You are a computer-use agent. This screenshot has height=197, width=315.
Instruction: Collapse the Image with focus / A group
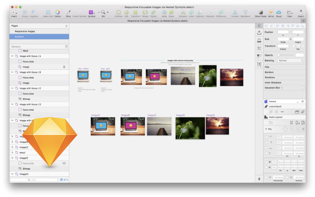[13, 56]
